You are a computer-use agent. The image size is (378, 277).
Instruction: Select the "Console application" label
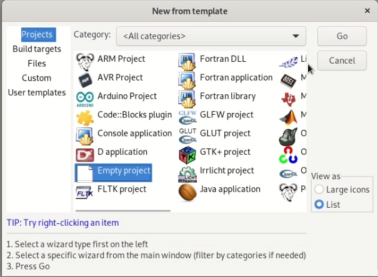coord(134,134)
